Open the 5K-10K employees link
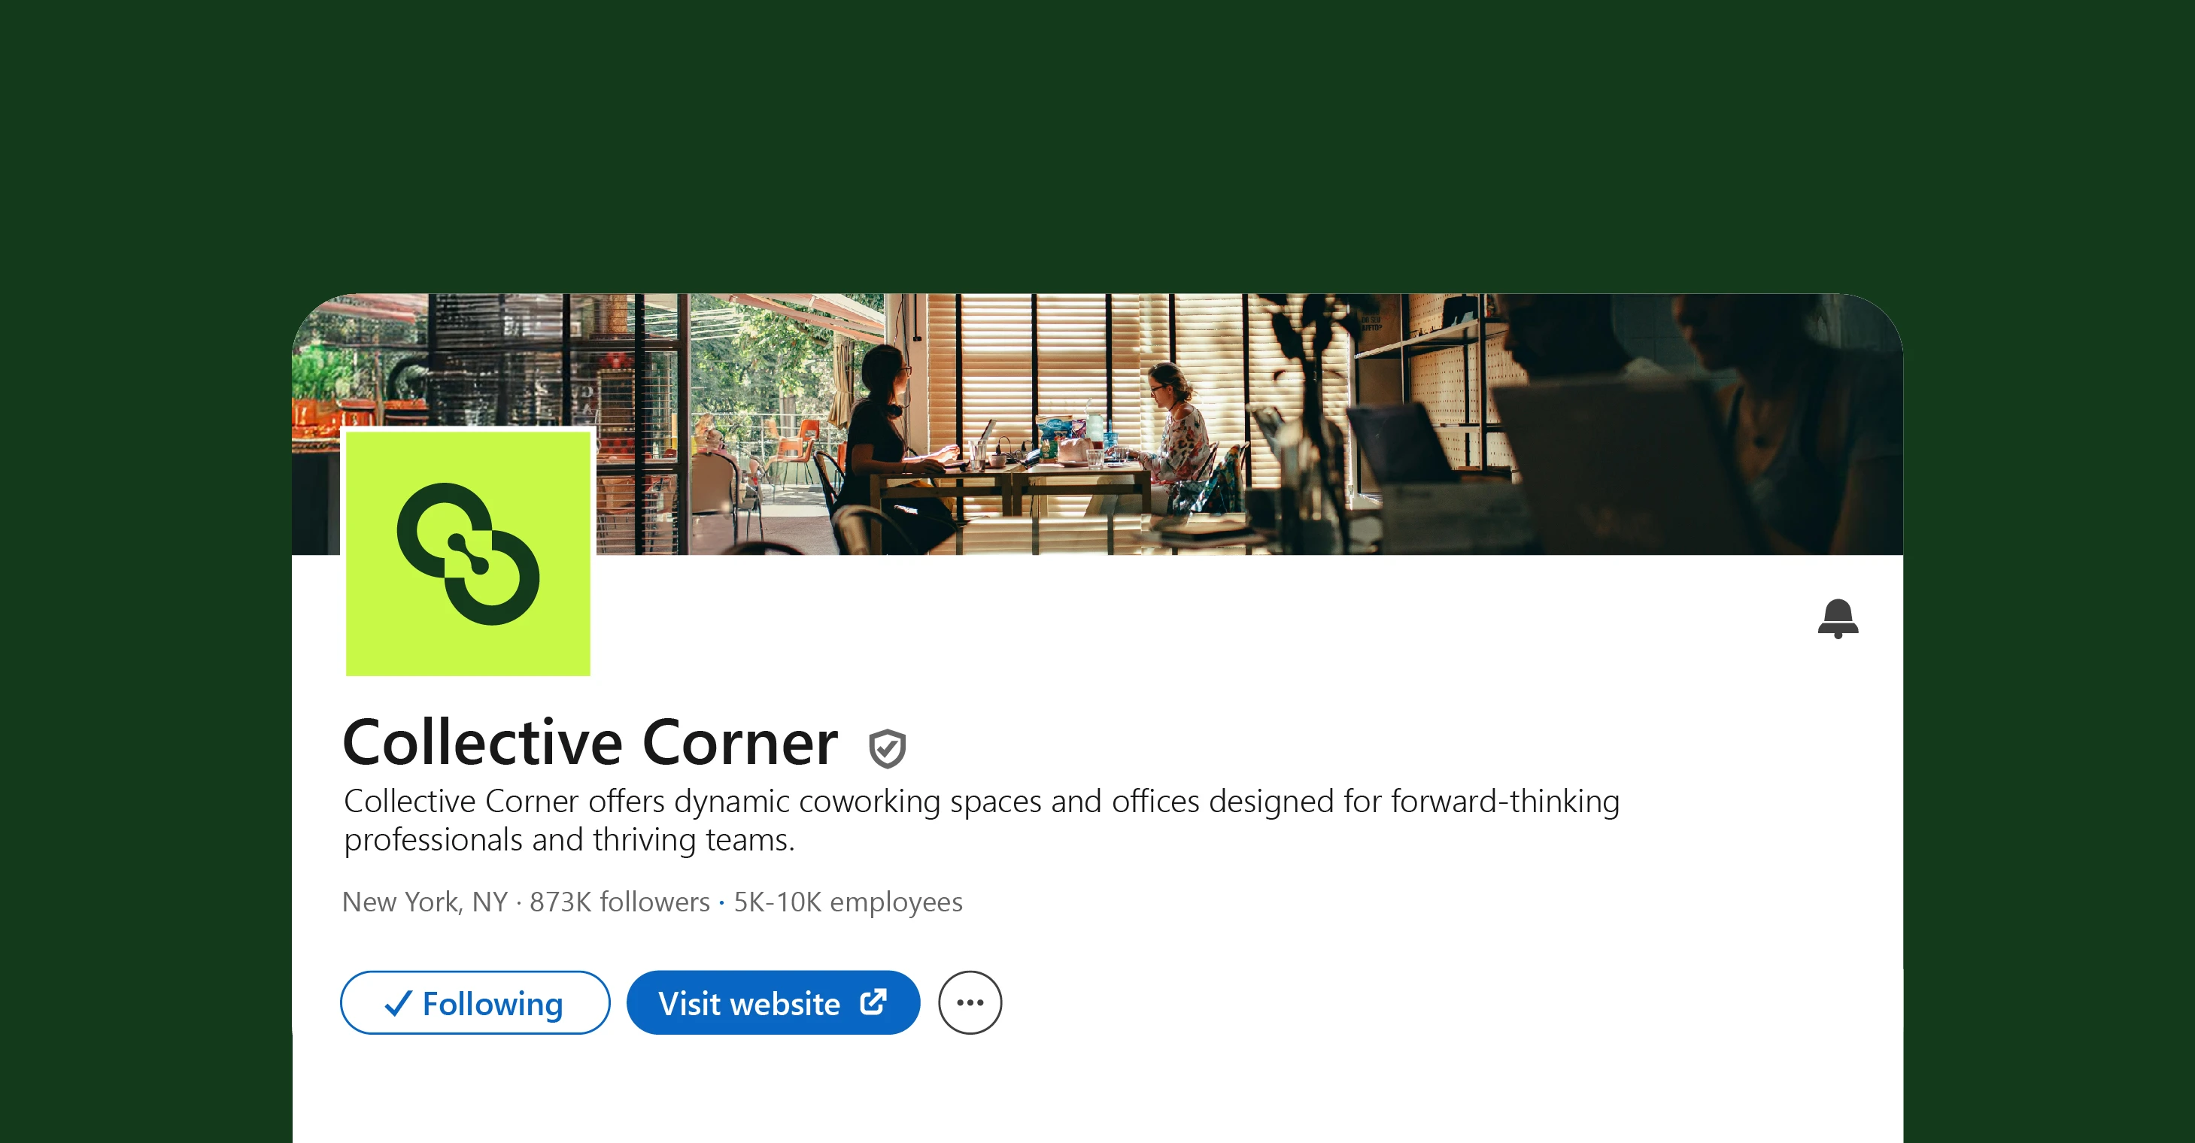Viewport: 2195px width, 1143px height. [x=848, y=901]
